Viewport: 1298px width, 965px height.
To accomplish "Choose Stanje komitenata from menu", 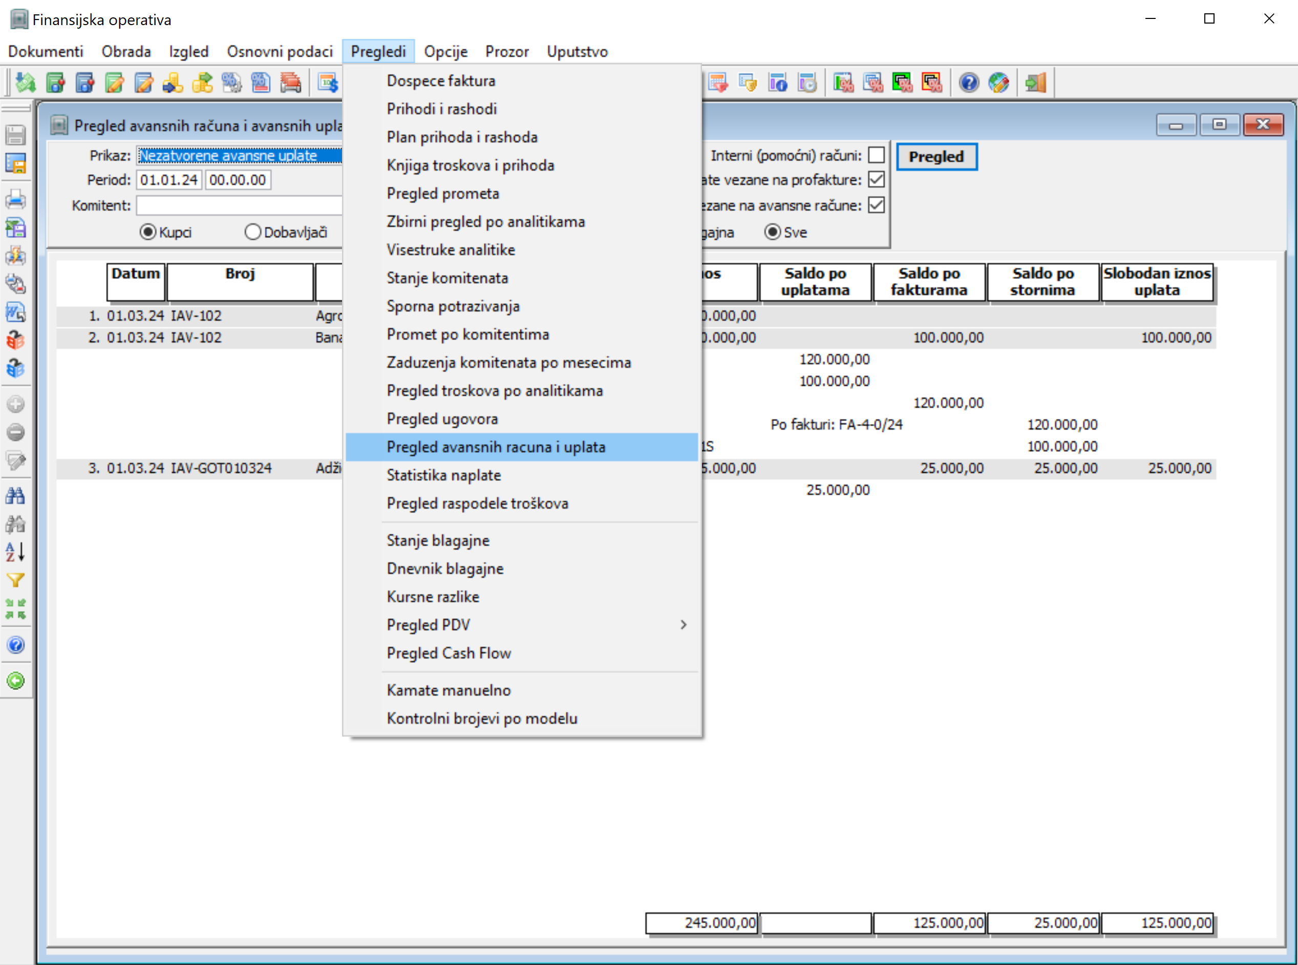I will [x=448, y=278].
